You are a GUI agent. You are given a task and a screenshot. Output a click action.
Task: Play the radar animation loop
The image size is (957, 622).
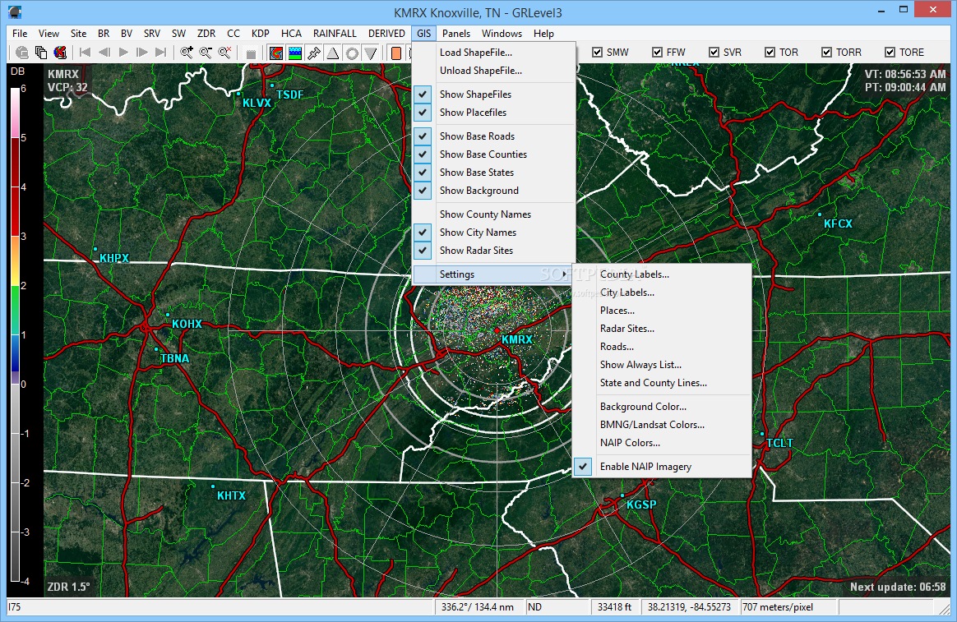(x=123, y=53)
